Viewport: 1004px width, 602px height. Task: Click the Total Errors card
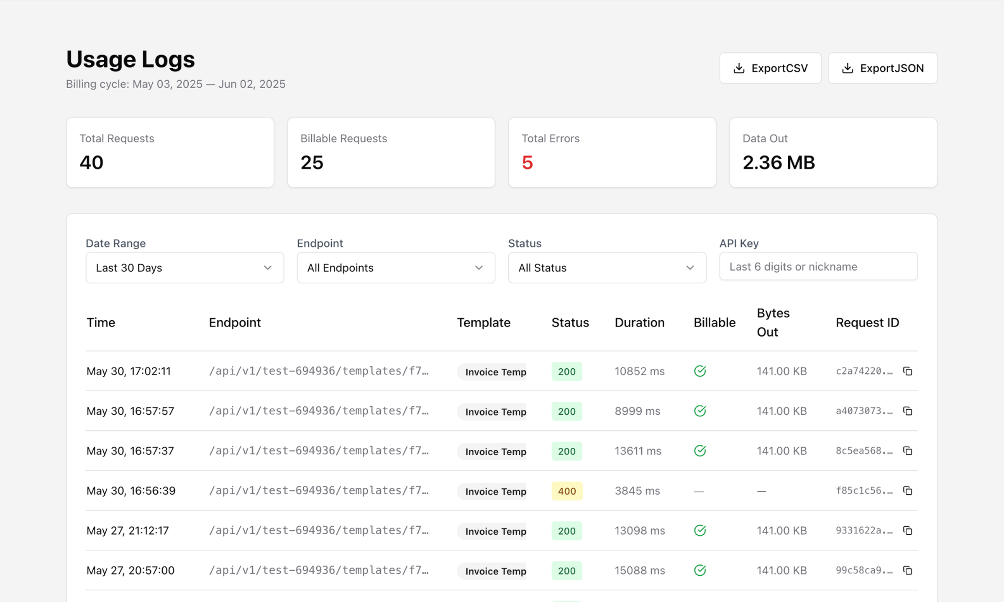pyautogui.click(x=612, y=152)
